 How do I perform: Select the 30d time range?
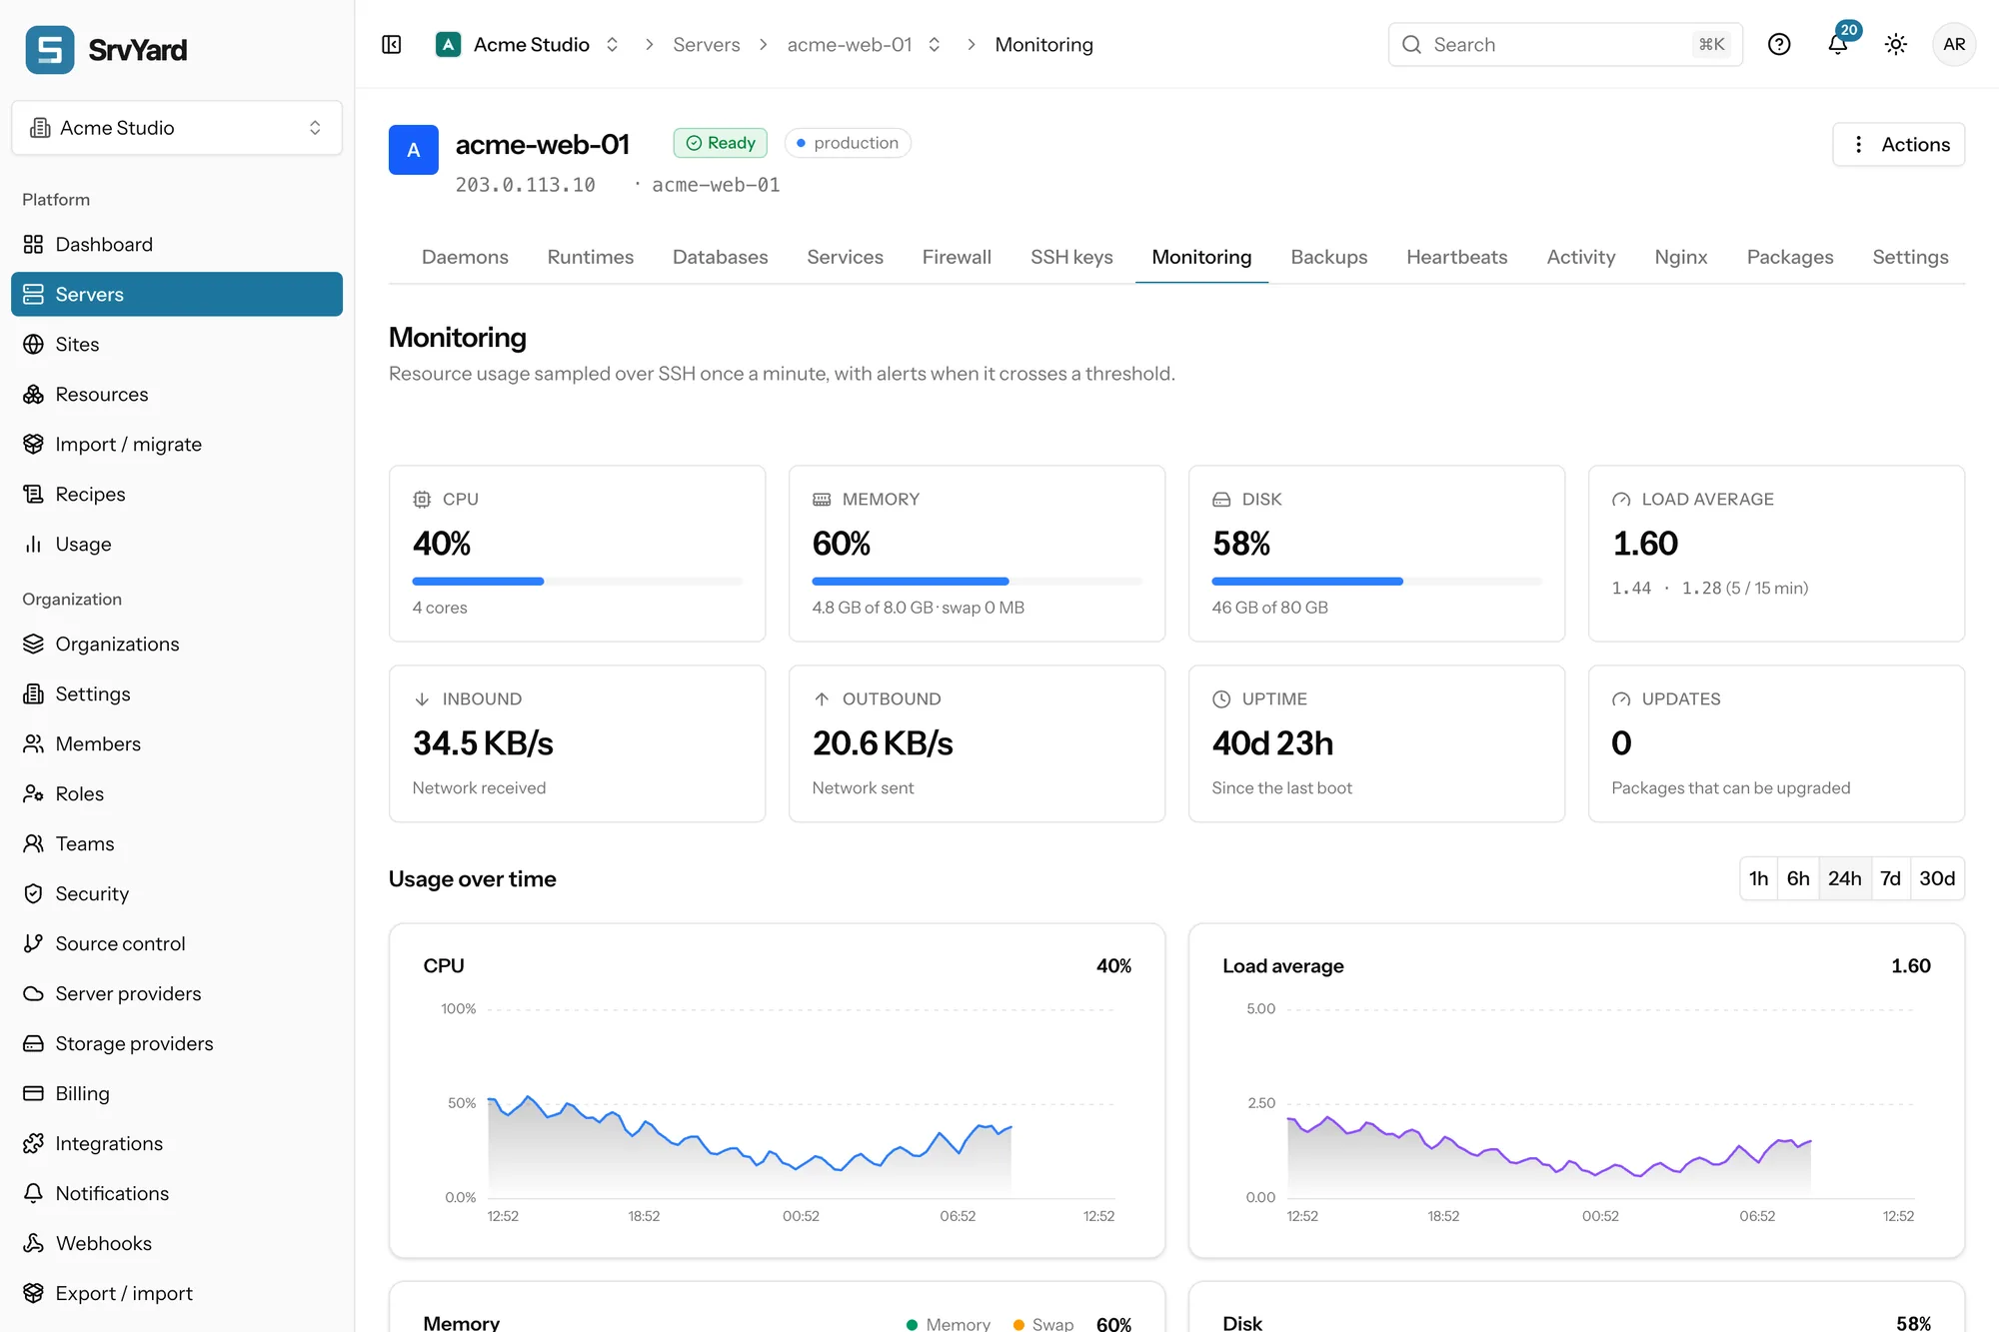click(x=1937, y=878)
